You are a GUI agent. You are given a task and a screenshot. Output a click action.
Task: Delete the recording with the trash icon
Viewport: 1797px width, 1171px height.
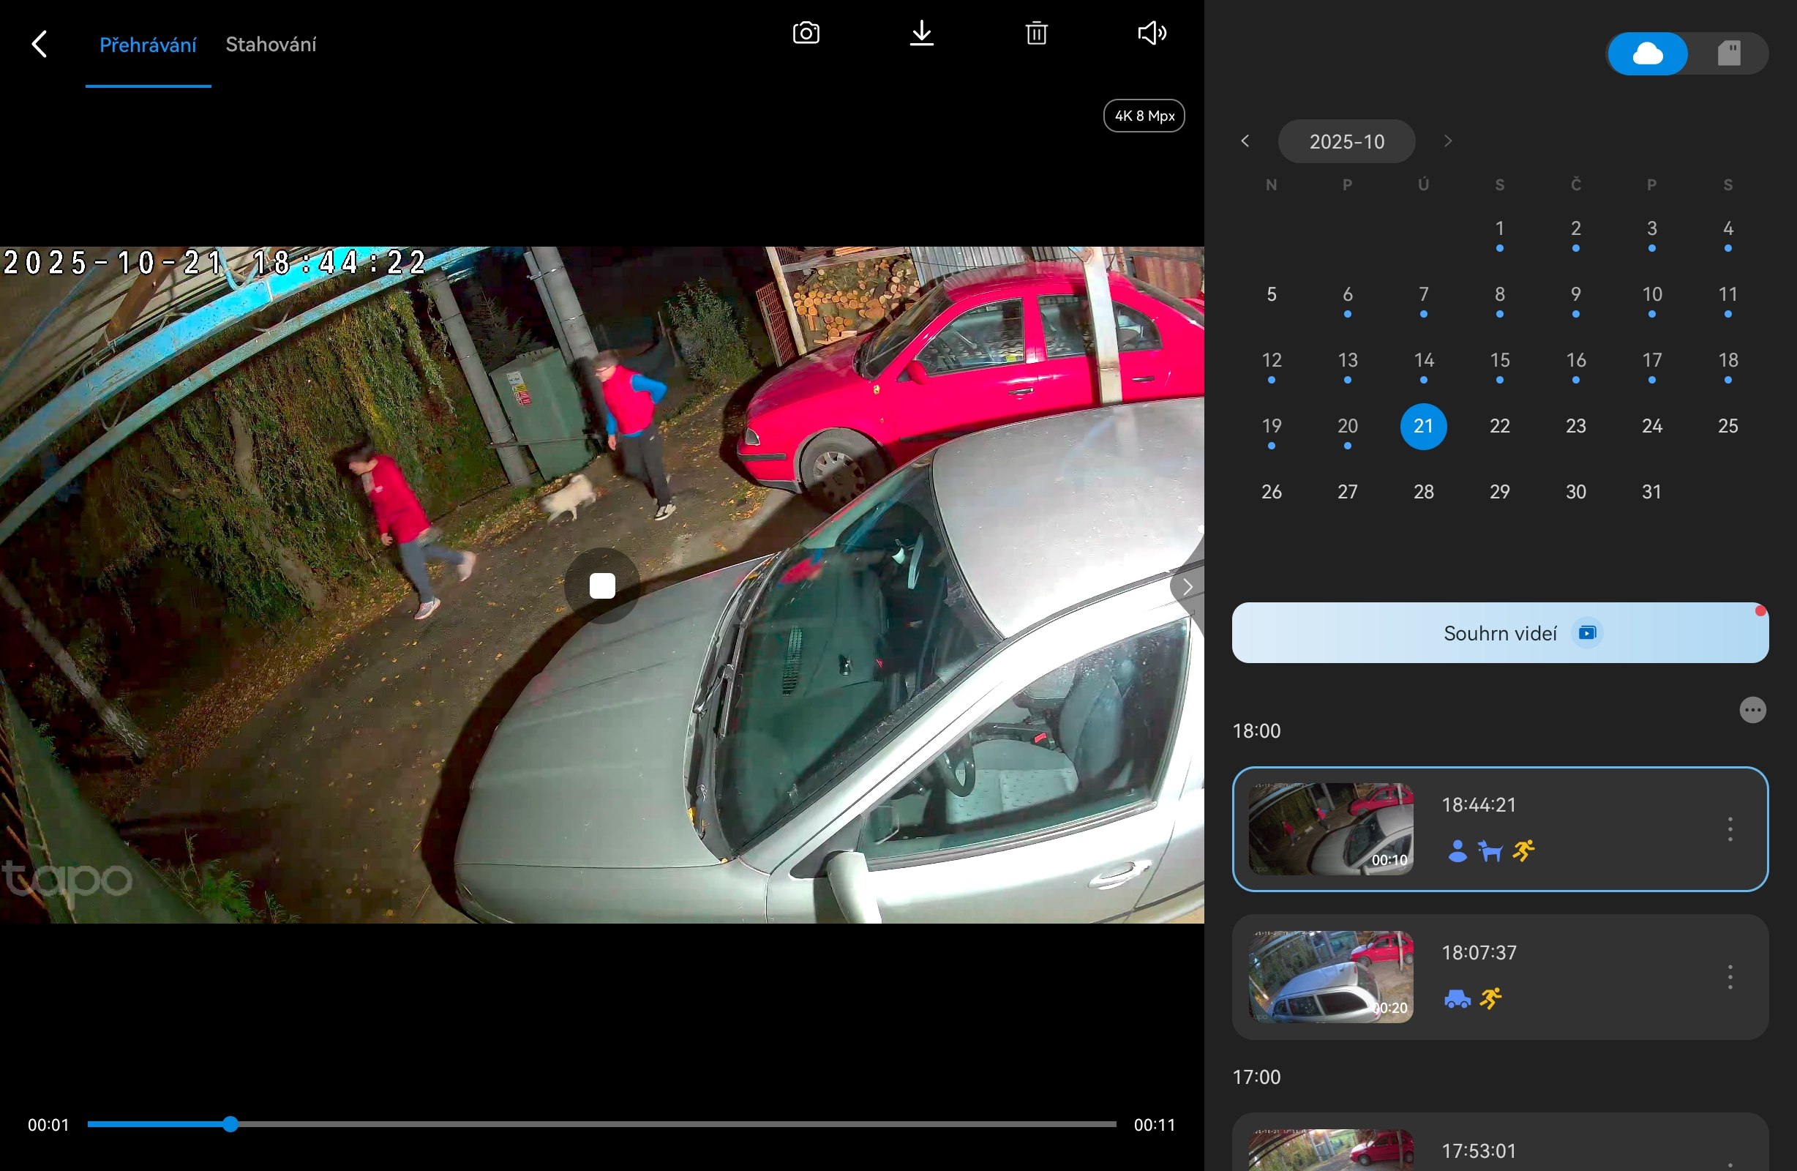pos(1036,33)
